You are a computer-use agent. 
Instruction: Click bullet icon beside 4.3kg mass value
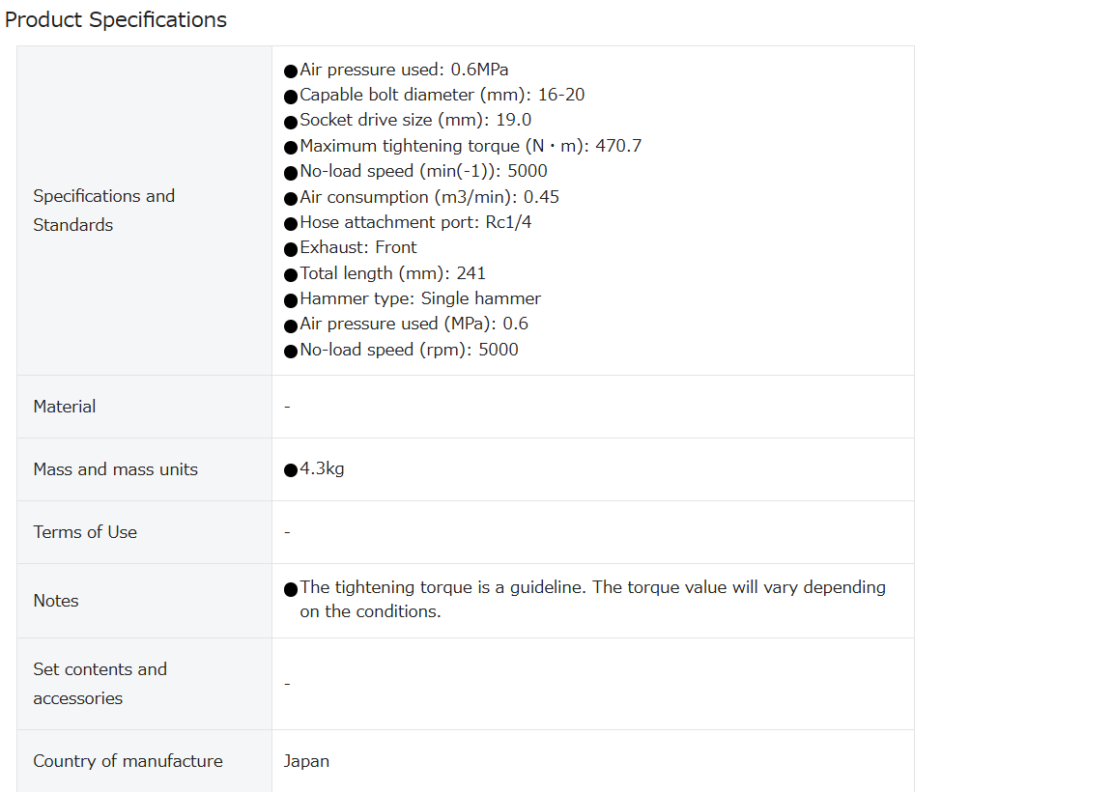pos(290,470)
